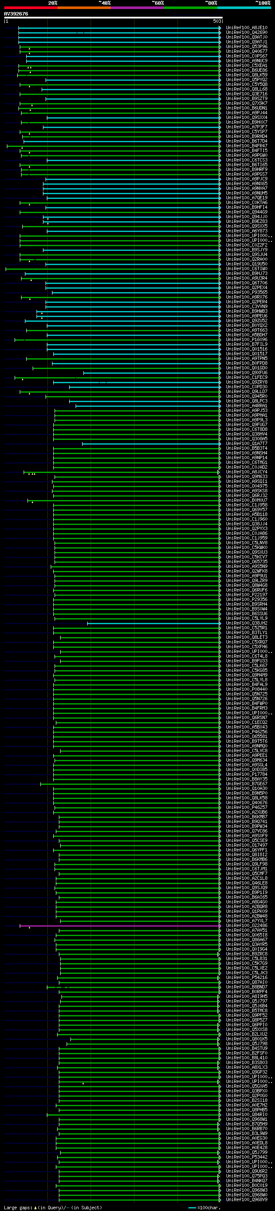Click hit label UniRef100_B6UDN1

tap(247, 108)
